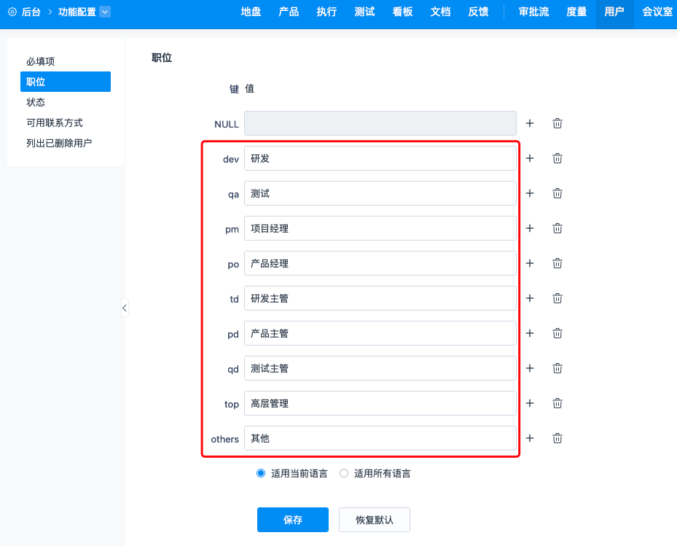Image resolution: width=677 pixels, height=546 pixels.
Task: Add a row after the qd entry
Action: pos(530,368)
